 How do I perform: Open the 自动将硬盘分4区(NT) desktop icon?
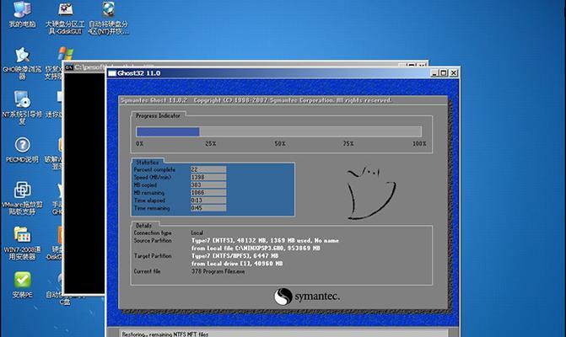point(108,18)
